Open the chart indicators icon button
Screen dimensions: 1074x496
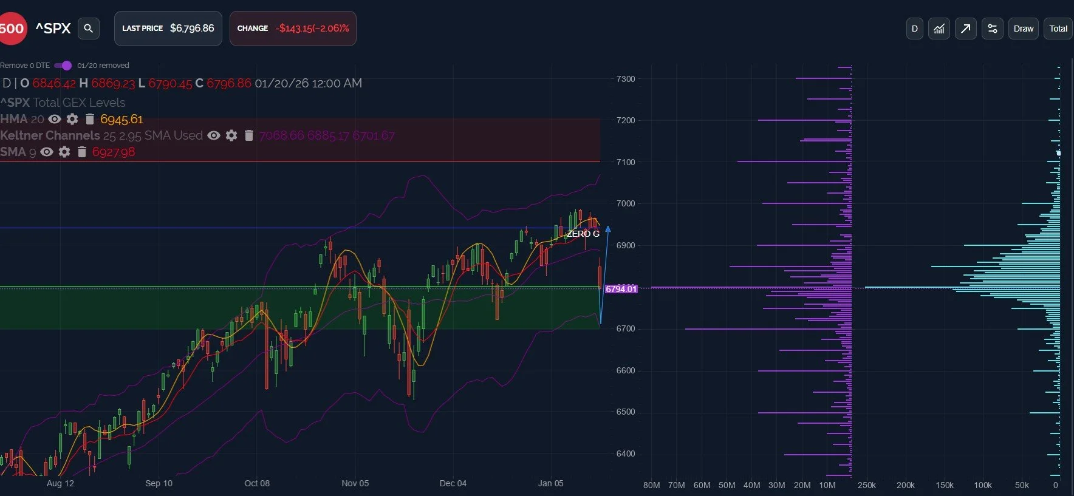pos(939,29)
